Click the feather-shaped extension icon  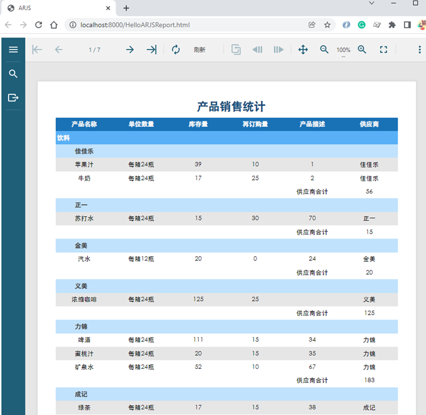point(377,25)
